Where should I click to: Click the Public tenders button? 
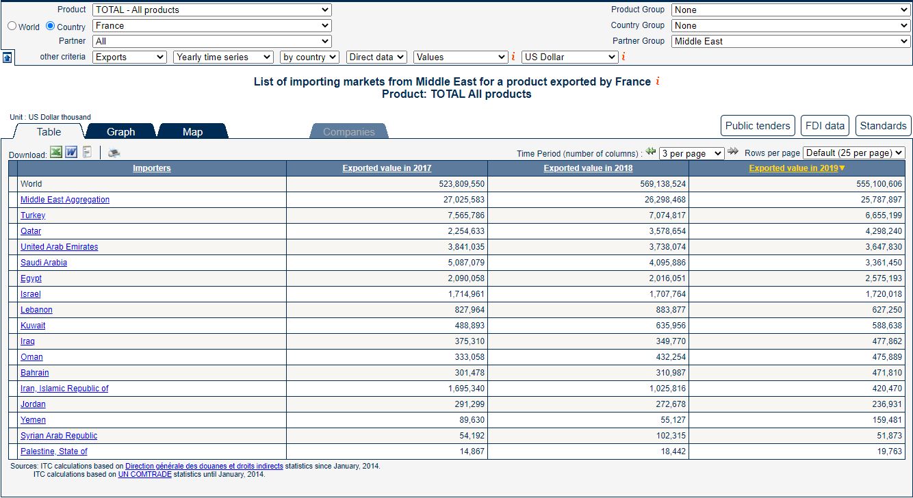758,126
